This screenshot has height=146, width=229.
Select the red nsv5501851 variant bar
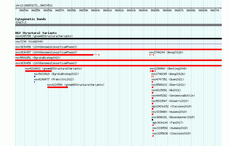click(118, 60)
